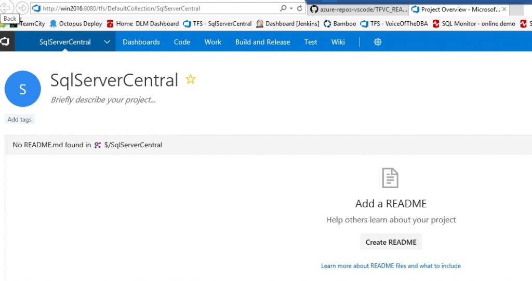Open settings gear in navigation bar

[378, 42]
